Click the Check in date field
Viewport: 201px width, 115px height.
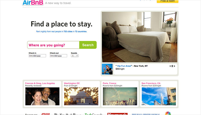click(x=37, y=56)
